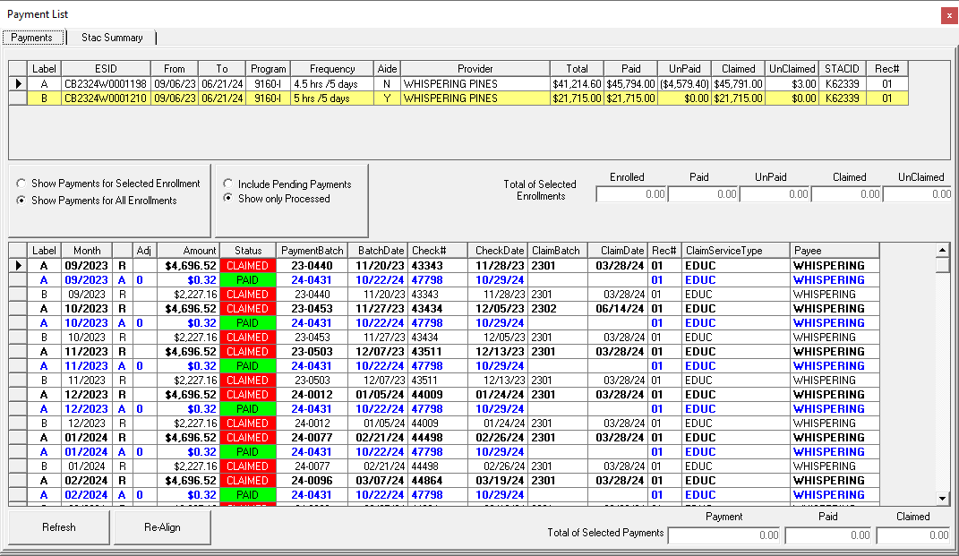Click claim batch 2302 cell
The image size is (959, 556).
click(558, 308)
